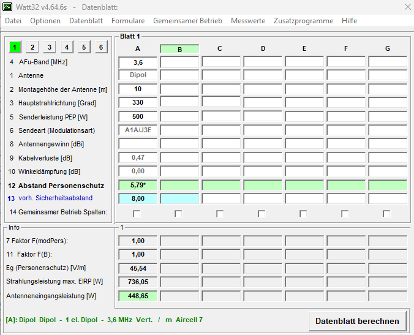Click the 'Sendeart (Modulationsart)' row label
414x335 pixels.
tap(56, 130)
